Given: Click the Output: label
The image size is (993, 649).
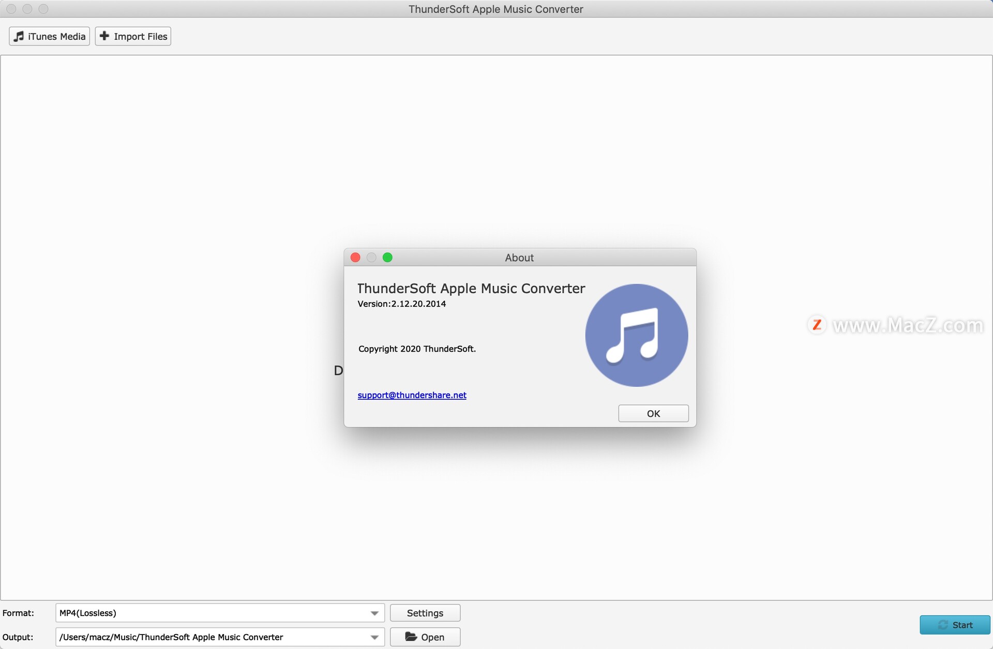Looking at the screenshot, I should (x=18, y=637).
